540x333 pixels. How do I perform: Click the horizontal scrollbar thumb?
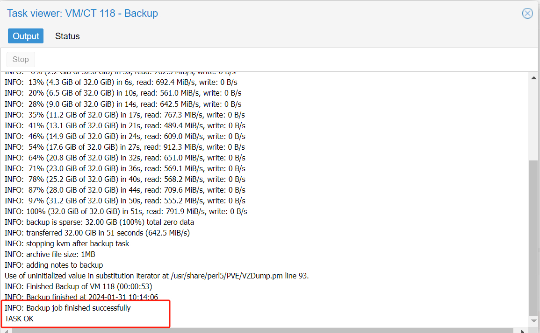coord(262,331)
